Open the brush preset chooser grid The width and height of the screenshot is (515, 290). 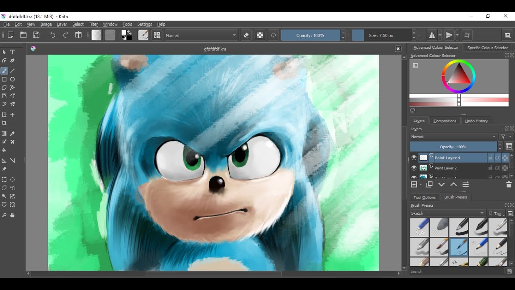pos(157,35)
